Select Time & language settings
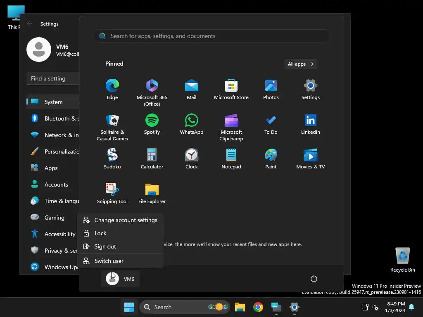The height and width of the screenshot is (317, 423). [x=53, y=201]
